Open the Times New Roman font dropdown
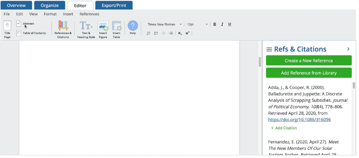359x158 pixels. (164, 24)
